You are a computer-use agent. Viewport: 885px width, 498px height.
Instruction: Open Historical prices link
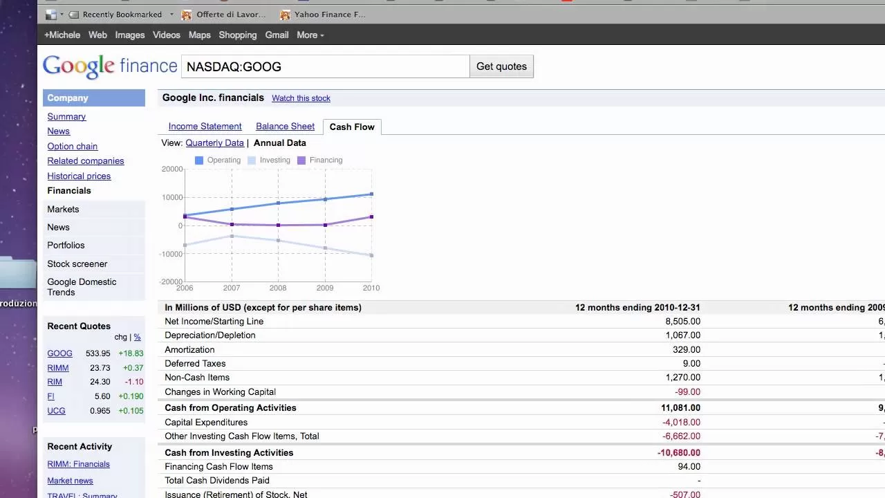(79, 176)
